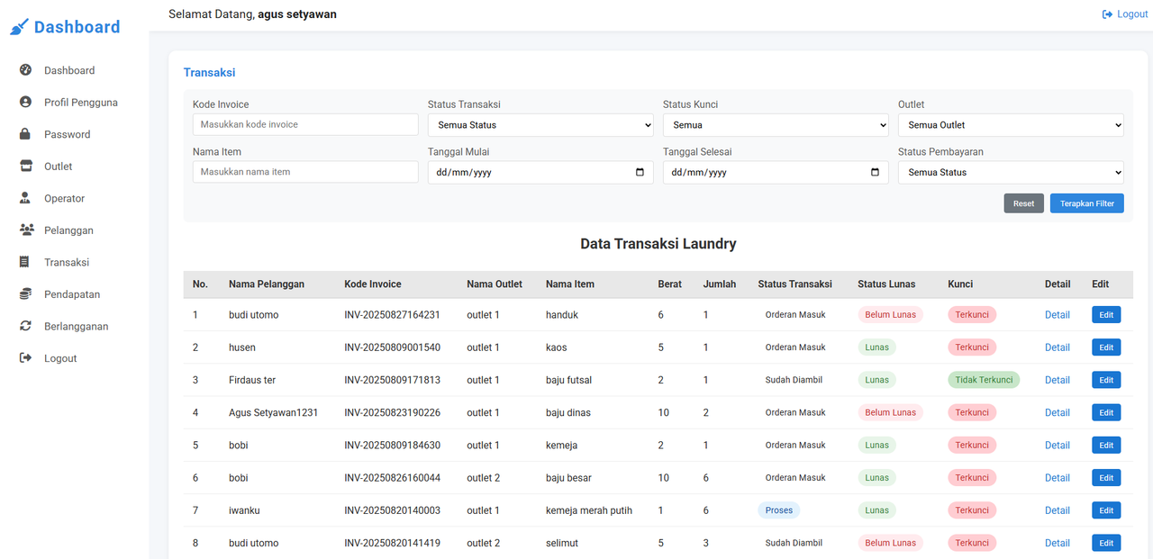Click the Tidak Terkunci badge
Screen dimensions: 1153x559
[x=984, y=380]
